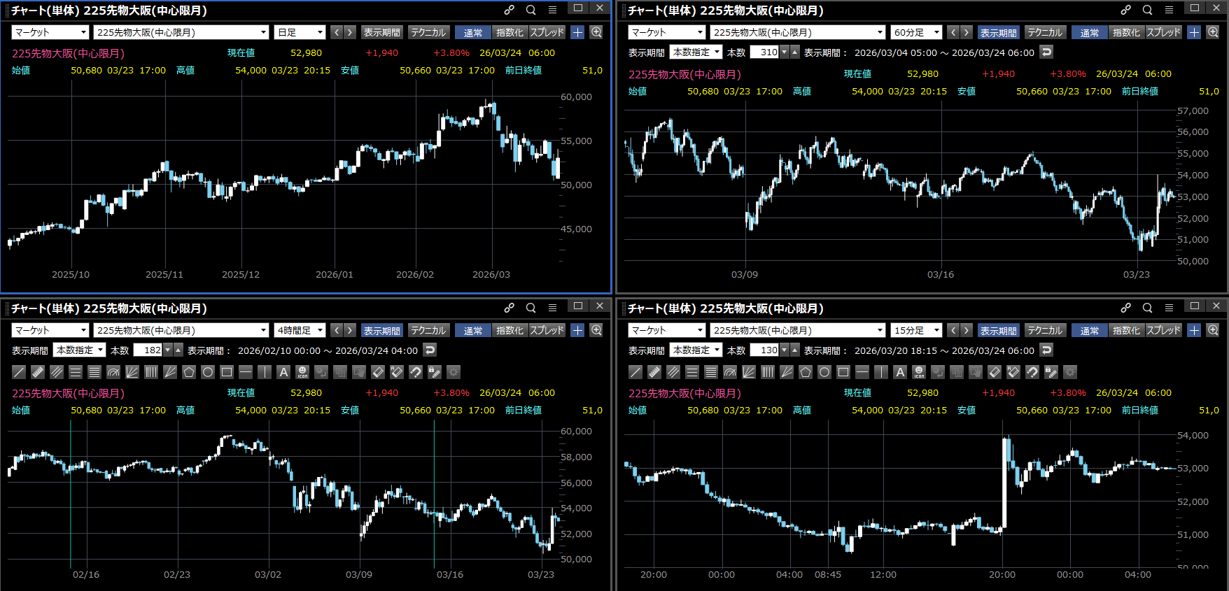This screenshot has height=591, width=1229.
Task: Choose the text 'A' tool in 15分足 chart
Action: click(x=900, y=372)
